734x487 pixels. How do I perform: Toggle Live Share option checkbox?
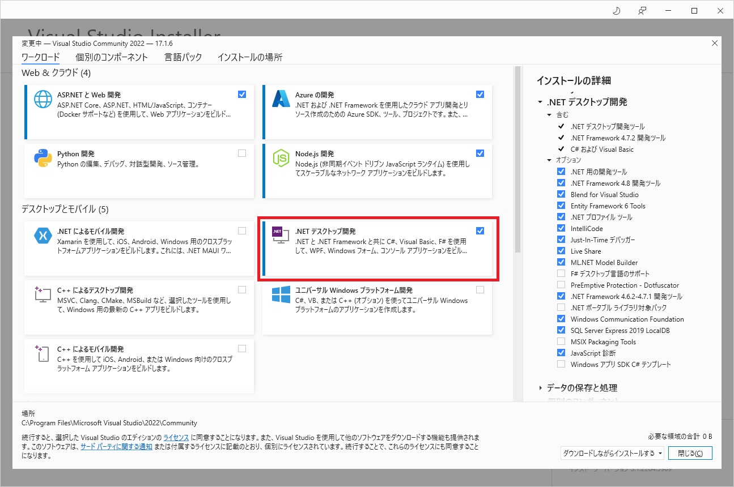point(561,251)
